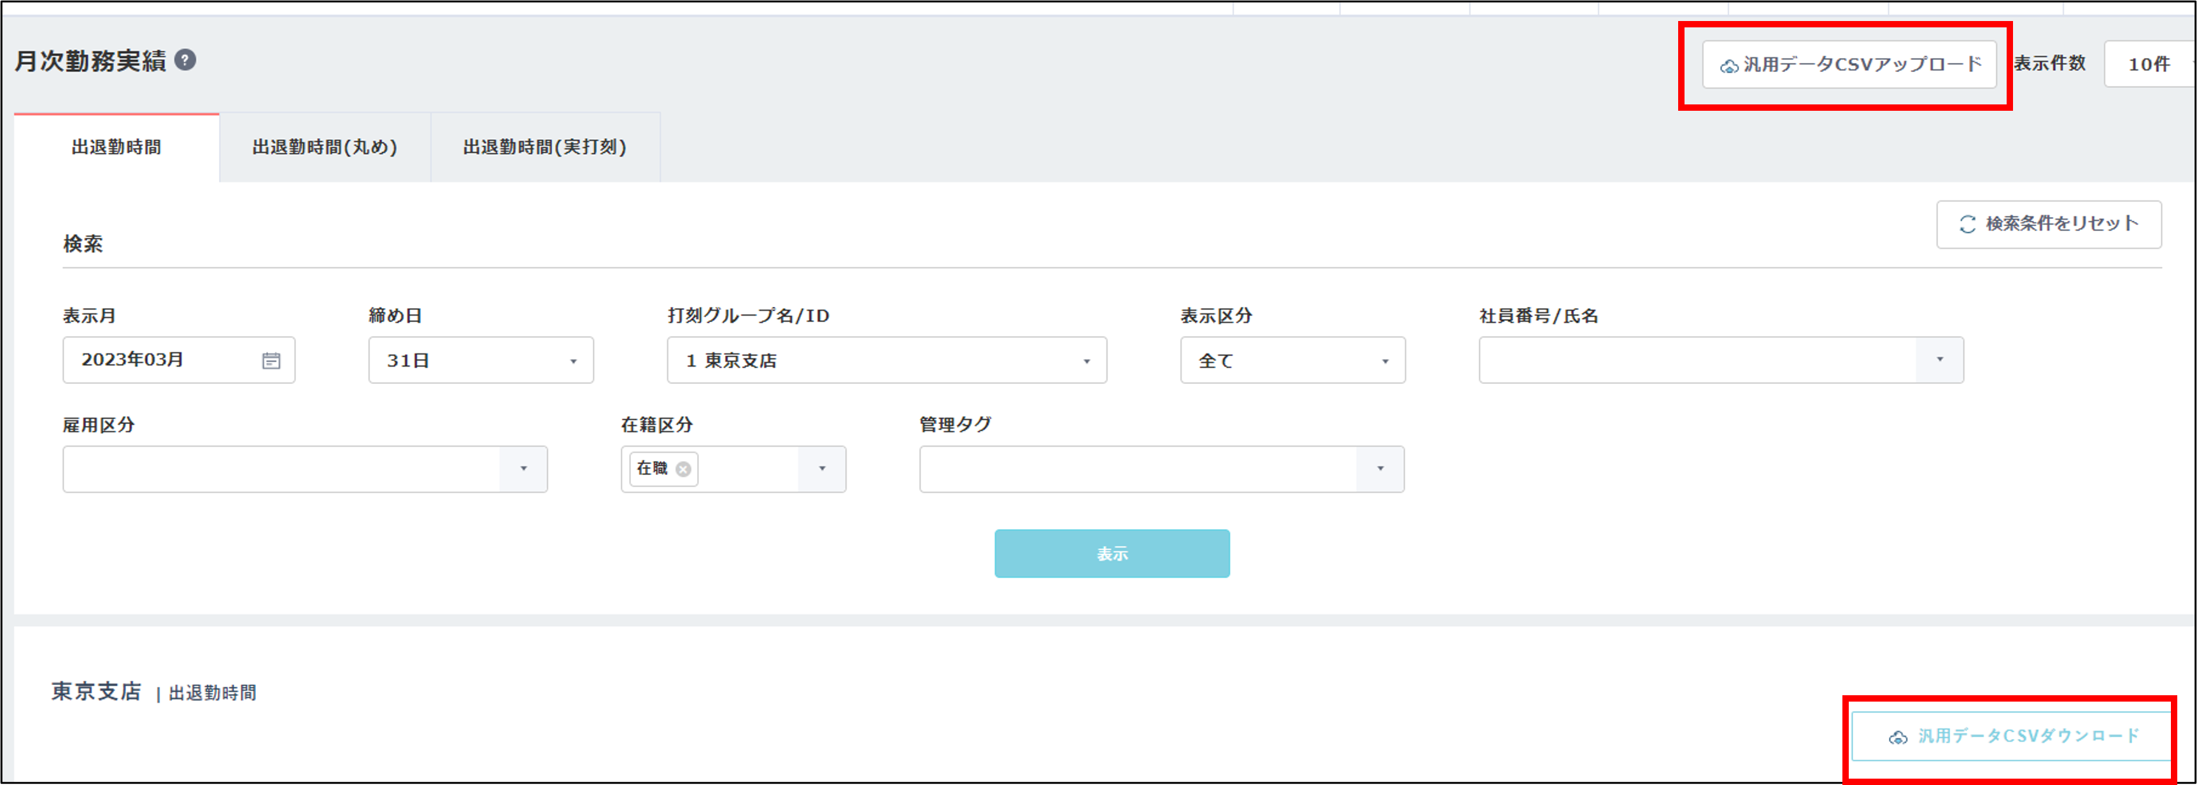Viewport: 2197px width, 785px height.
Task: Select the 出退勤時間 tab
Action: [116, 148]
